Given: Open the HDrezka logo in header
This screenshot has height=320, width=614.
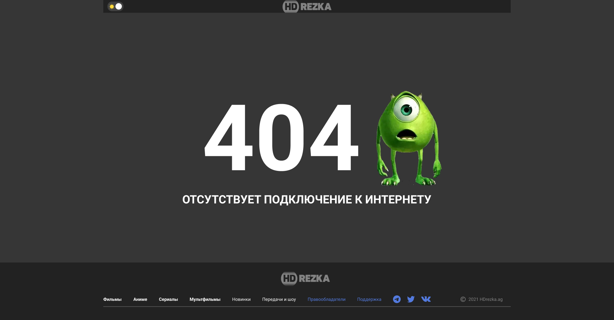Looking at the screenshot, I should (307, 6).
